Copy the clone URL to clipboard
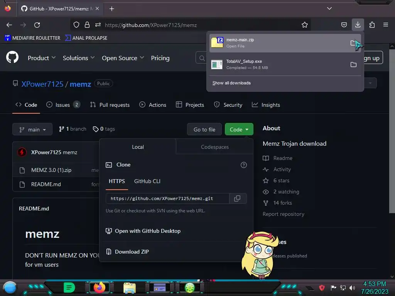395x296 pixels. pos(237,198)
